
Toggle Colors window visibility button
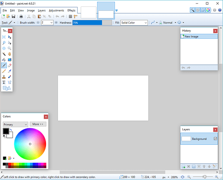(208, 10)
